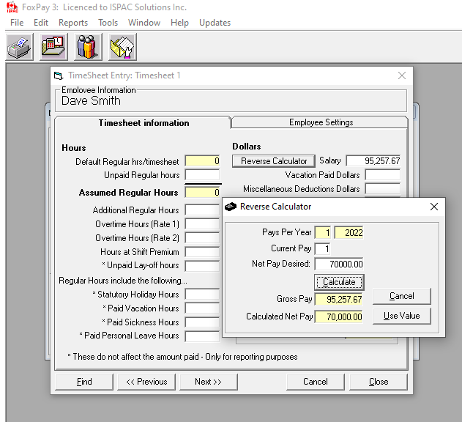Click the Calculated Net Pay field
This screenshot has width=462, height=422.
(x=339, y=316)
